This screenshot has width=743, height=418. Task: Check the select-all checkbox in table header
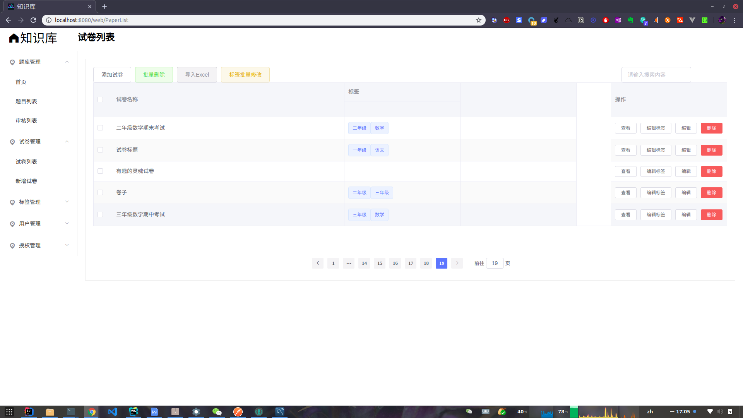point(100,99)
